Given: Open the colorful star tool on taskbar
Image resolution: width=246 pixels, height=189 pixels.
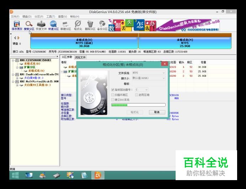Looking at the screenshot, I should coord(70,175).
